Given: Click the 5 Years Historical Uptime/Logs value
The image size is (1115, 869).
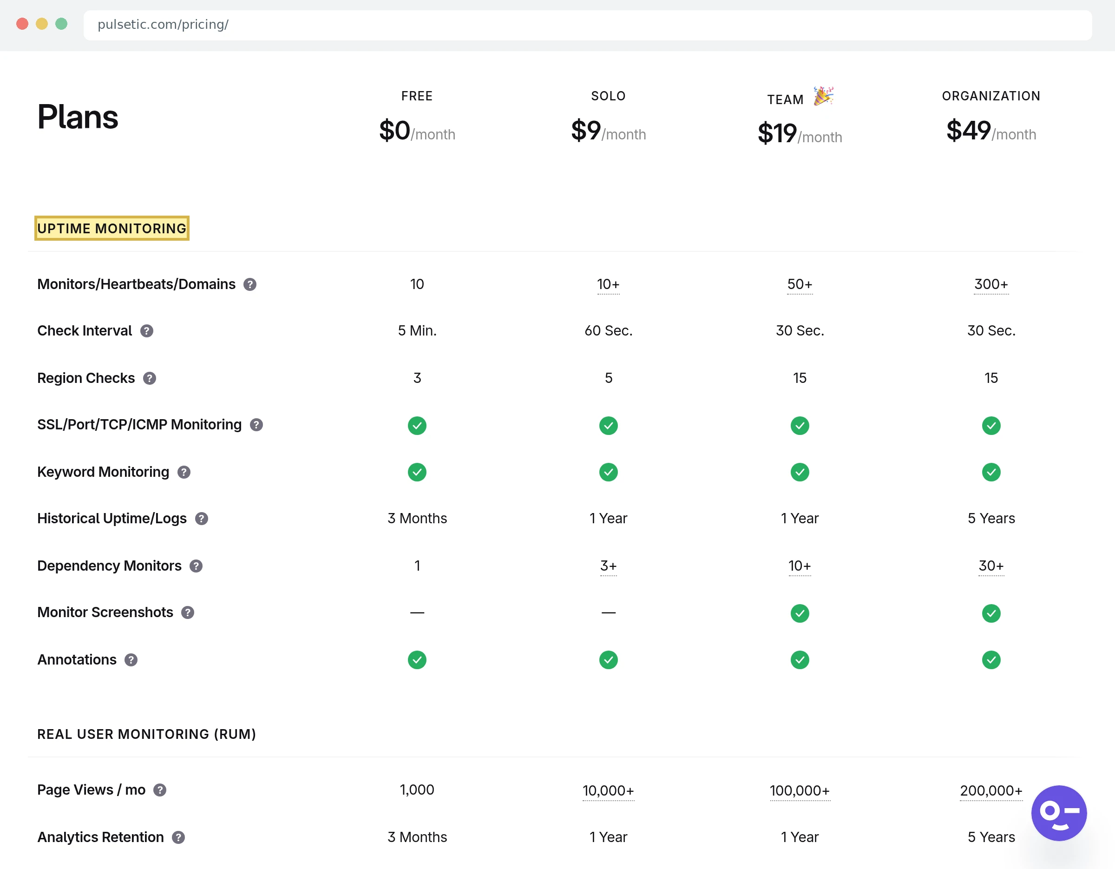Looking at the screenshot, I should pos(991,519).
